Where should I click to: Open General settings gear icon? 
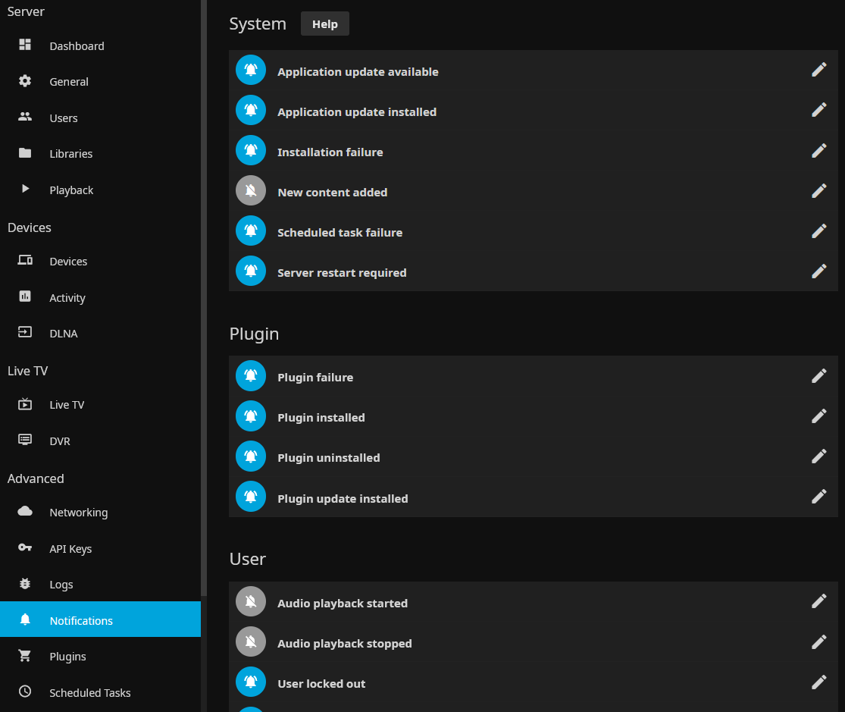tap(25, 81)
